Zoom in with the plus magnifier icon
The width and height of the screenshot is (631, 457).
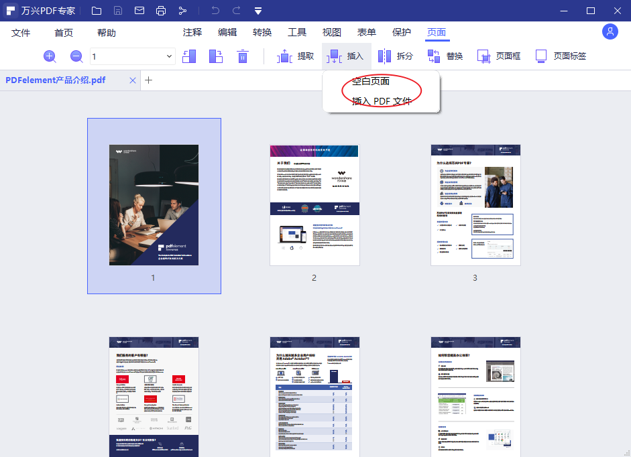50,56
